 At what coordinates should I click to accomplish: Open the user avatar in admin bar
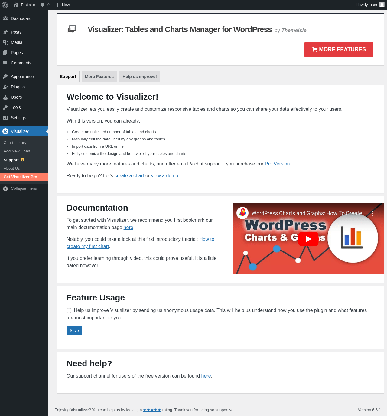(x=382, y=5)
